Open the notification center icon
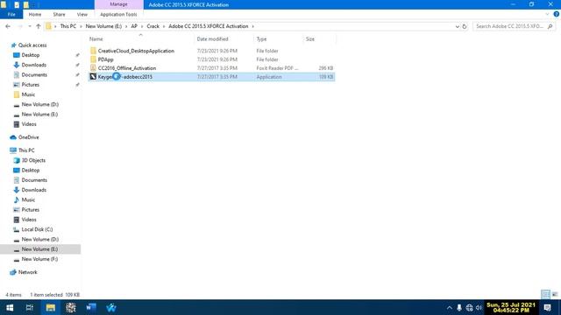The image size is (561, 315). pos(547,307)
